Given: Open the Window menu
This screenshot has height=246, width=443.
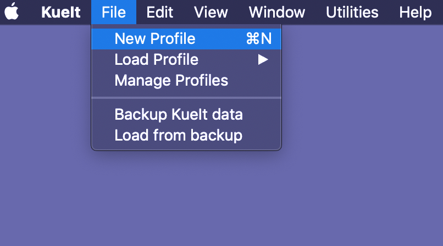Looking at the screenshot, I should pyautogui.click(x=277, y=12).
